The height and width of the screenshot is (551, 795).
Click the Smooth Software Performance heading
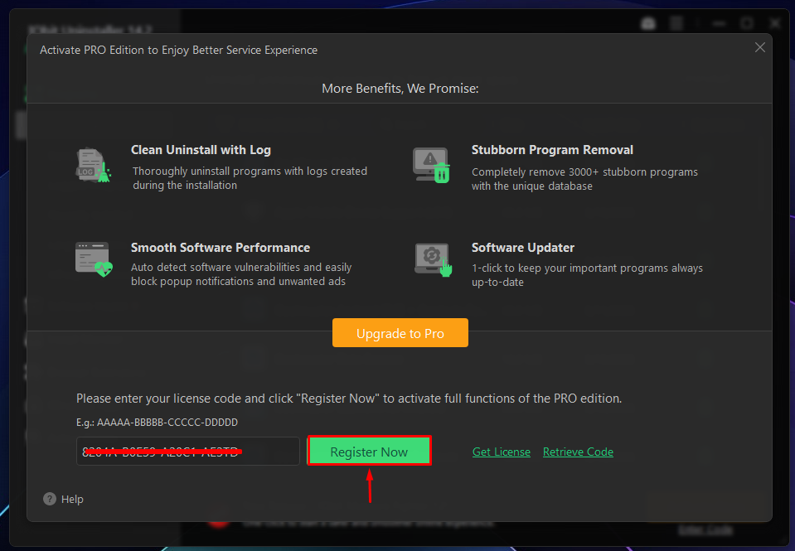pos(221,248)
